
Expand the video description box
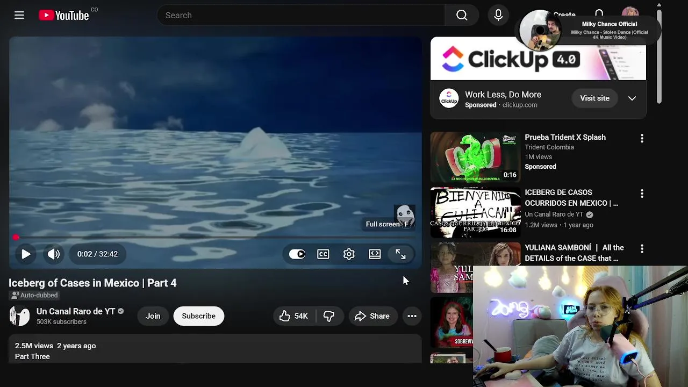coord(215,349)
